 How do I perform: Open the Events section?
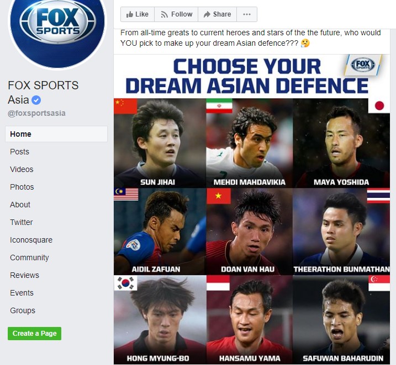point(22,293)
